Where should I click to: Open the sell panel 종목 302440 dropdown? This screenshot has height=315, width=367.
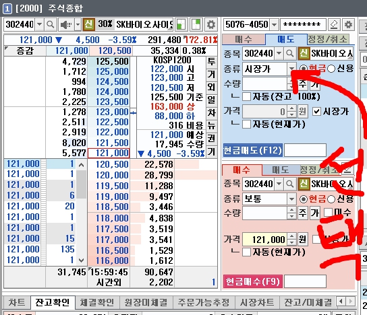[x=279, y=53]
